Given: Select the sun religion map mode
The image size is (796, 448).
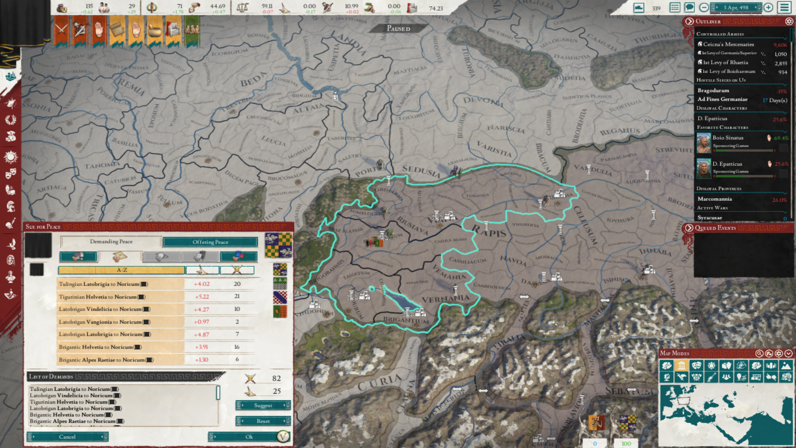Looking at the screenshot, I should pyautogui.click(x=711, y=365).
